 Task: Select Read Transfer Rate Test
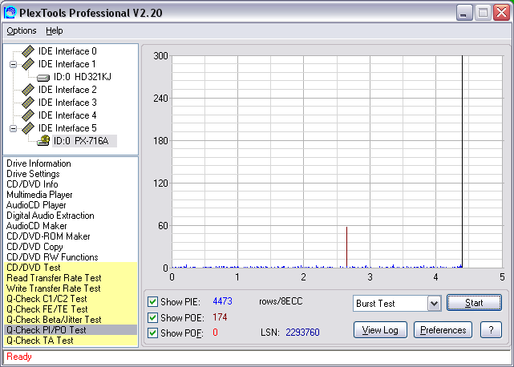71,278
